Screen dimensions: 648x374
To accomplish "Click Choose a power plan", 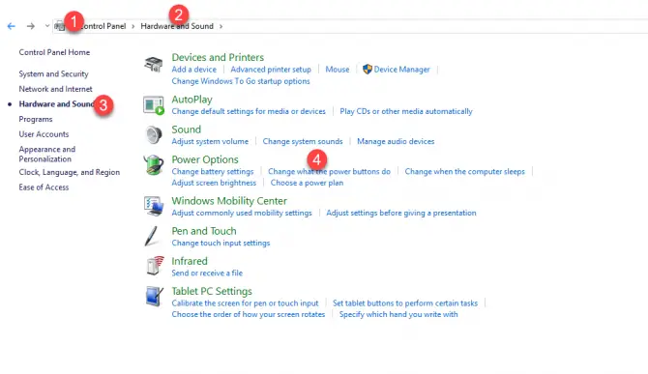I will (307, 183).
